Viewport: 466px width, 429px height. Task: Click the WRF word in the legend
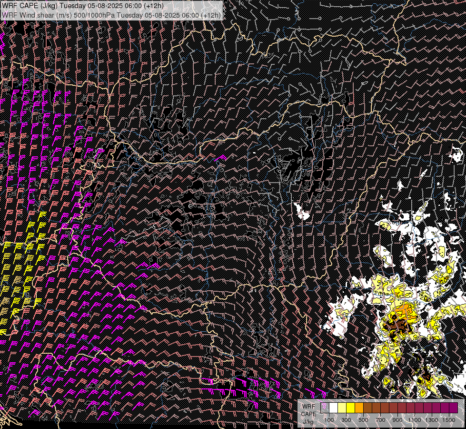[309, 407]
